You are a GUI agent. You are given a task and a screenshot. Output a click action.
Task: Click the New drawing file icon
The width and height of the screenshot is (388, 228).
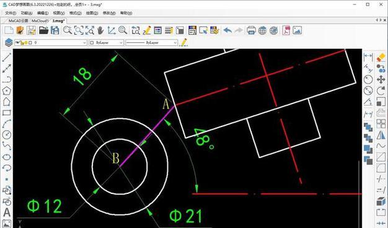click(x=9, y=30)
